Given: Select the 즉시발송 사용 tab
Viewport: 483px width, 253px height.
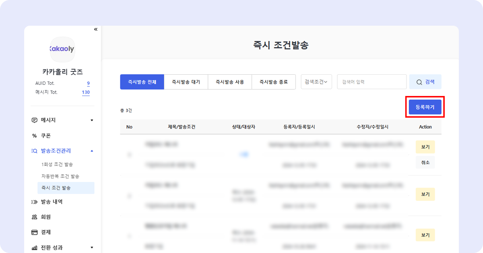Looking at the screenshot, I should (x=230, y=82).
